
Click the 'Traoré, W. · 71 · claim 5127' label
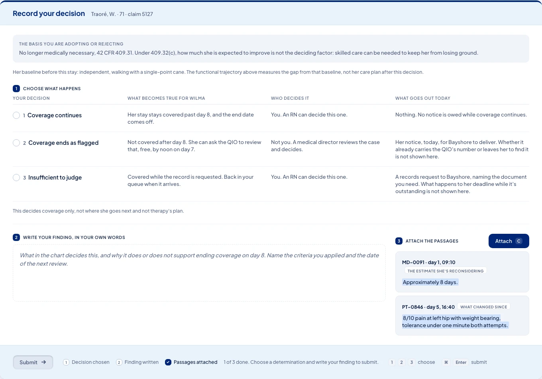(122, 14)
